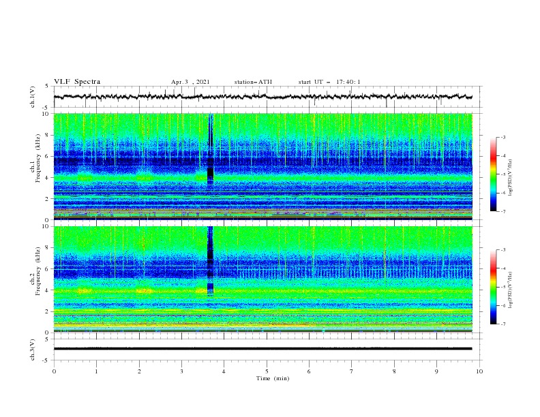Click the '-7' tick on ch.2 colorbar

pyautogui.click(x=502, y=324)
